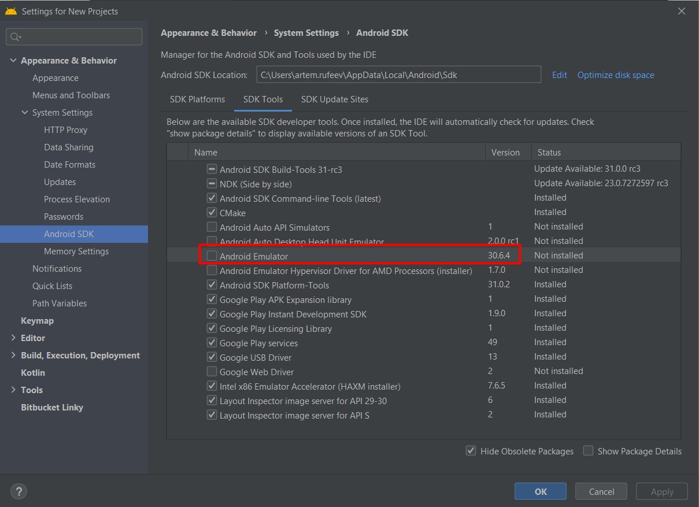The image size is (699, 507).
Task: Toggle Android SDK Build-Tools 31-rc3 checkbox
Action: [x=212, y=169]
